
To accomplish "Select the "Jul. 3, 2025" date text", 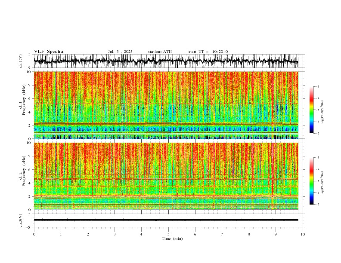I will (120, 52).
